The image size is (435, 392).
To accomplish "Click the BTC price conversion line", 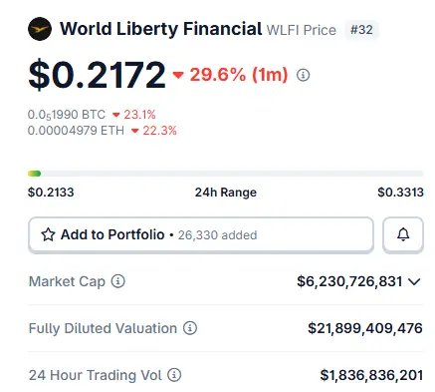I will tap(67, 115).
